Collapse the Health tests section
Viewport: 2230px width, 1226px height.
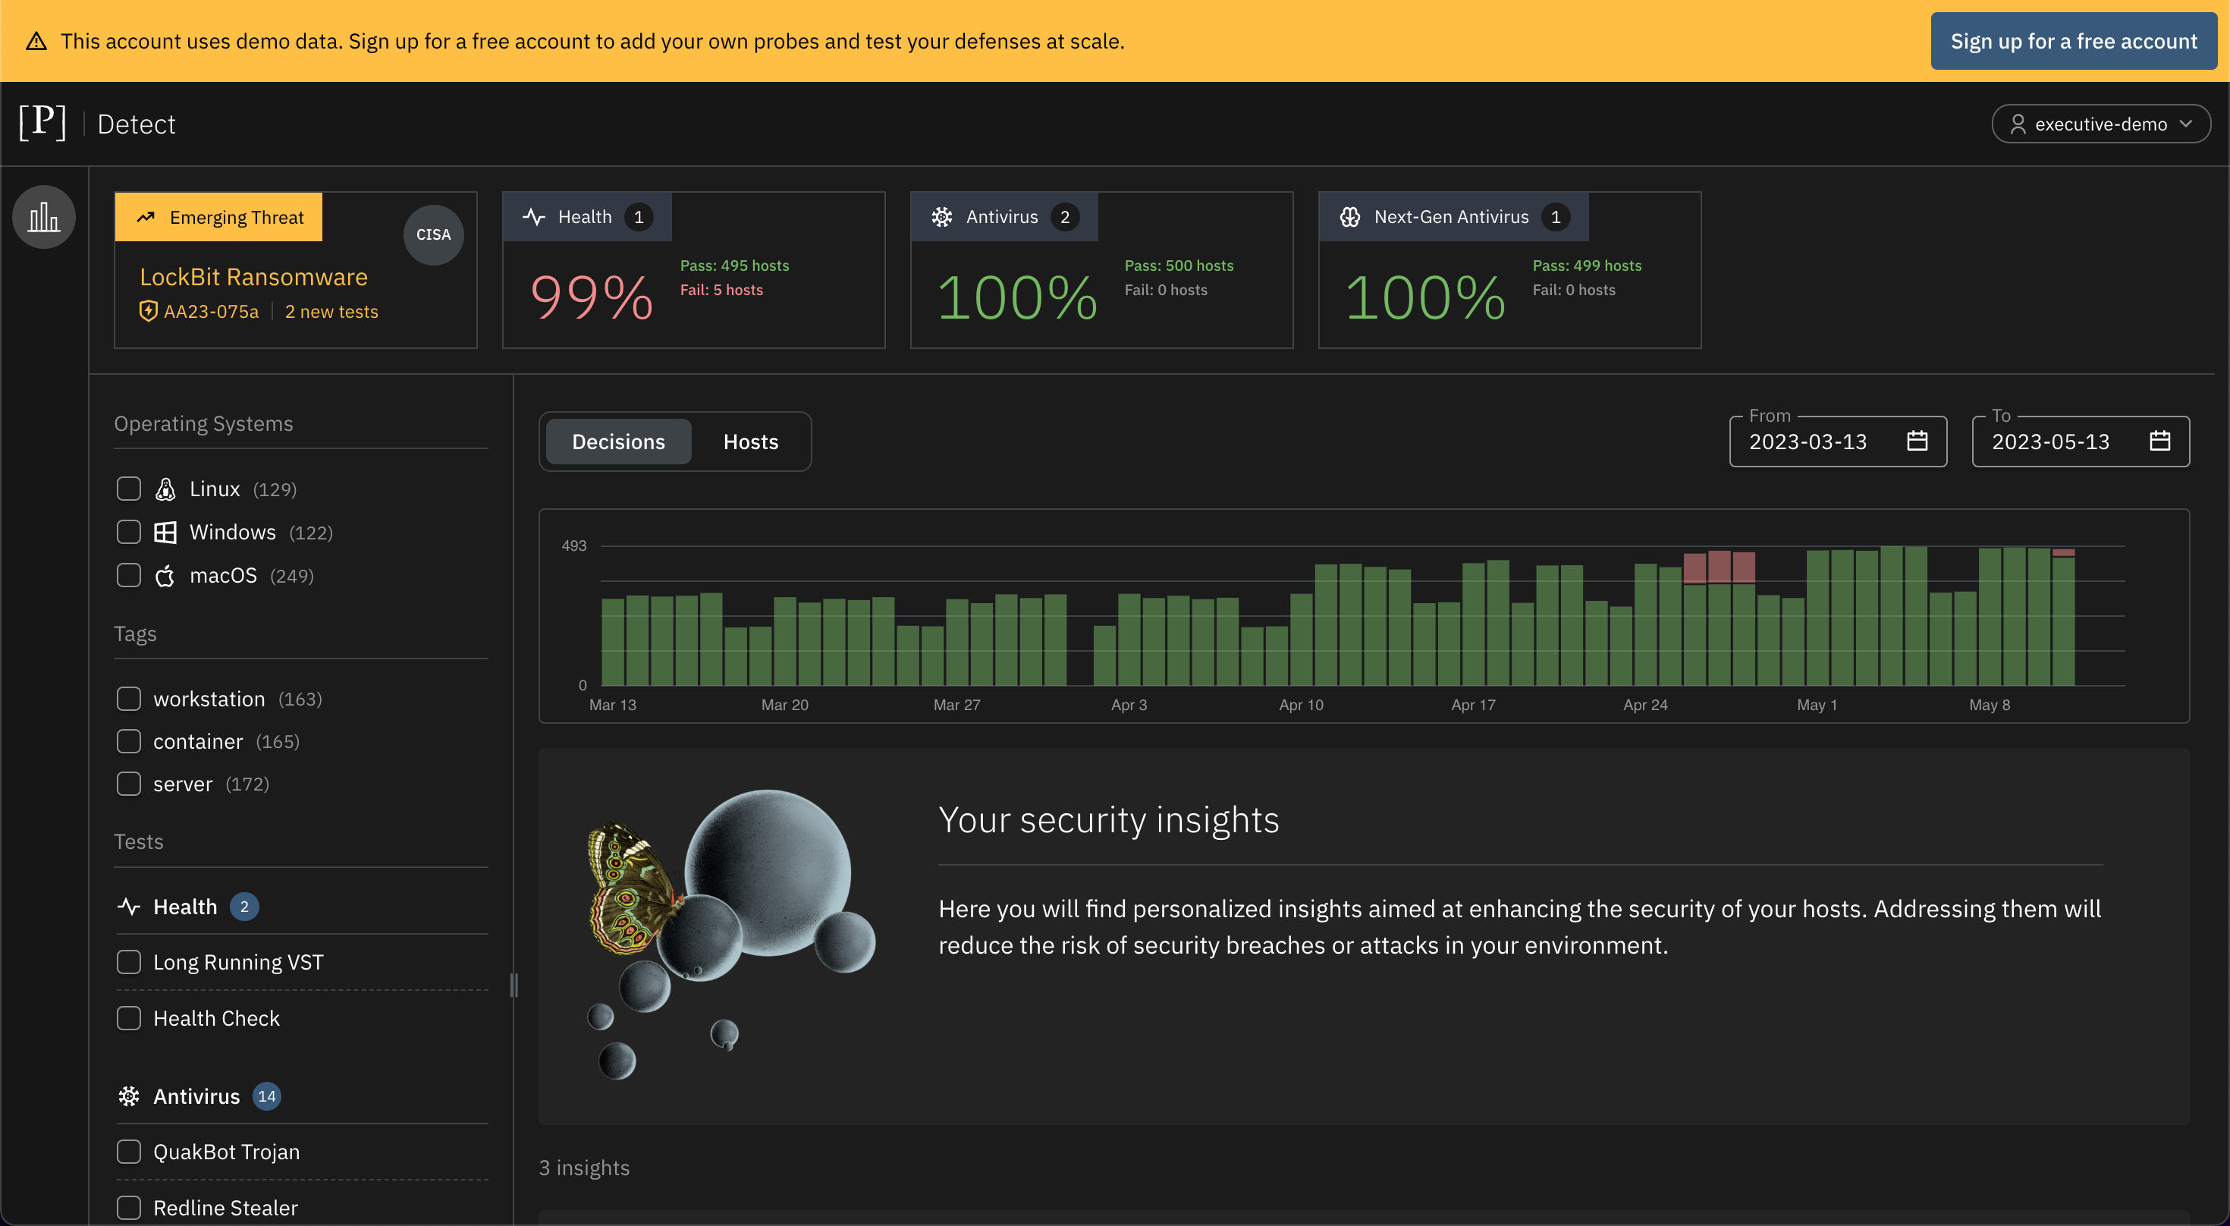tap(185, 907)
